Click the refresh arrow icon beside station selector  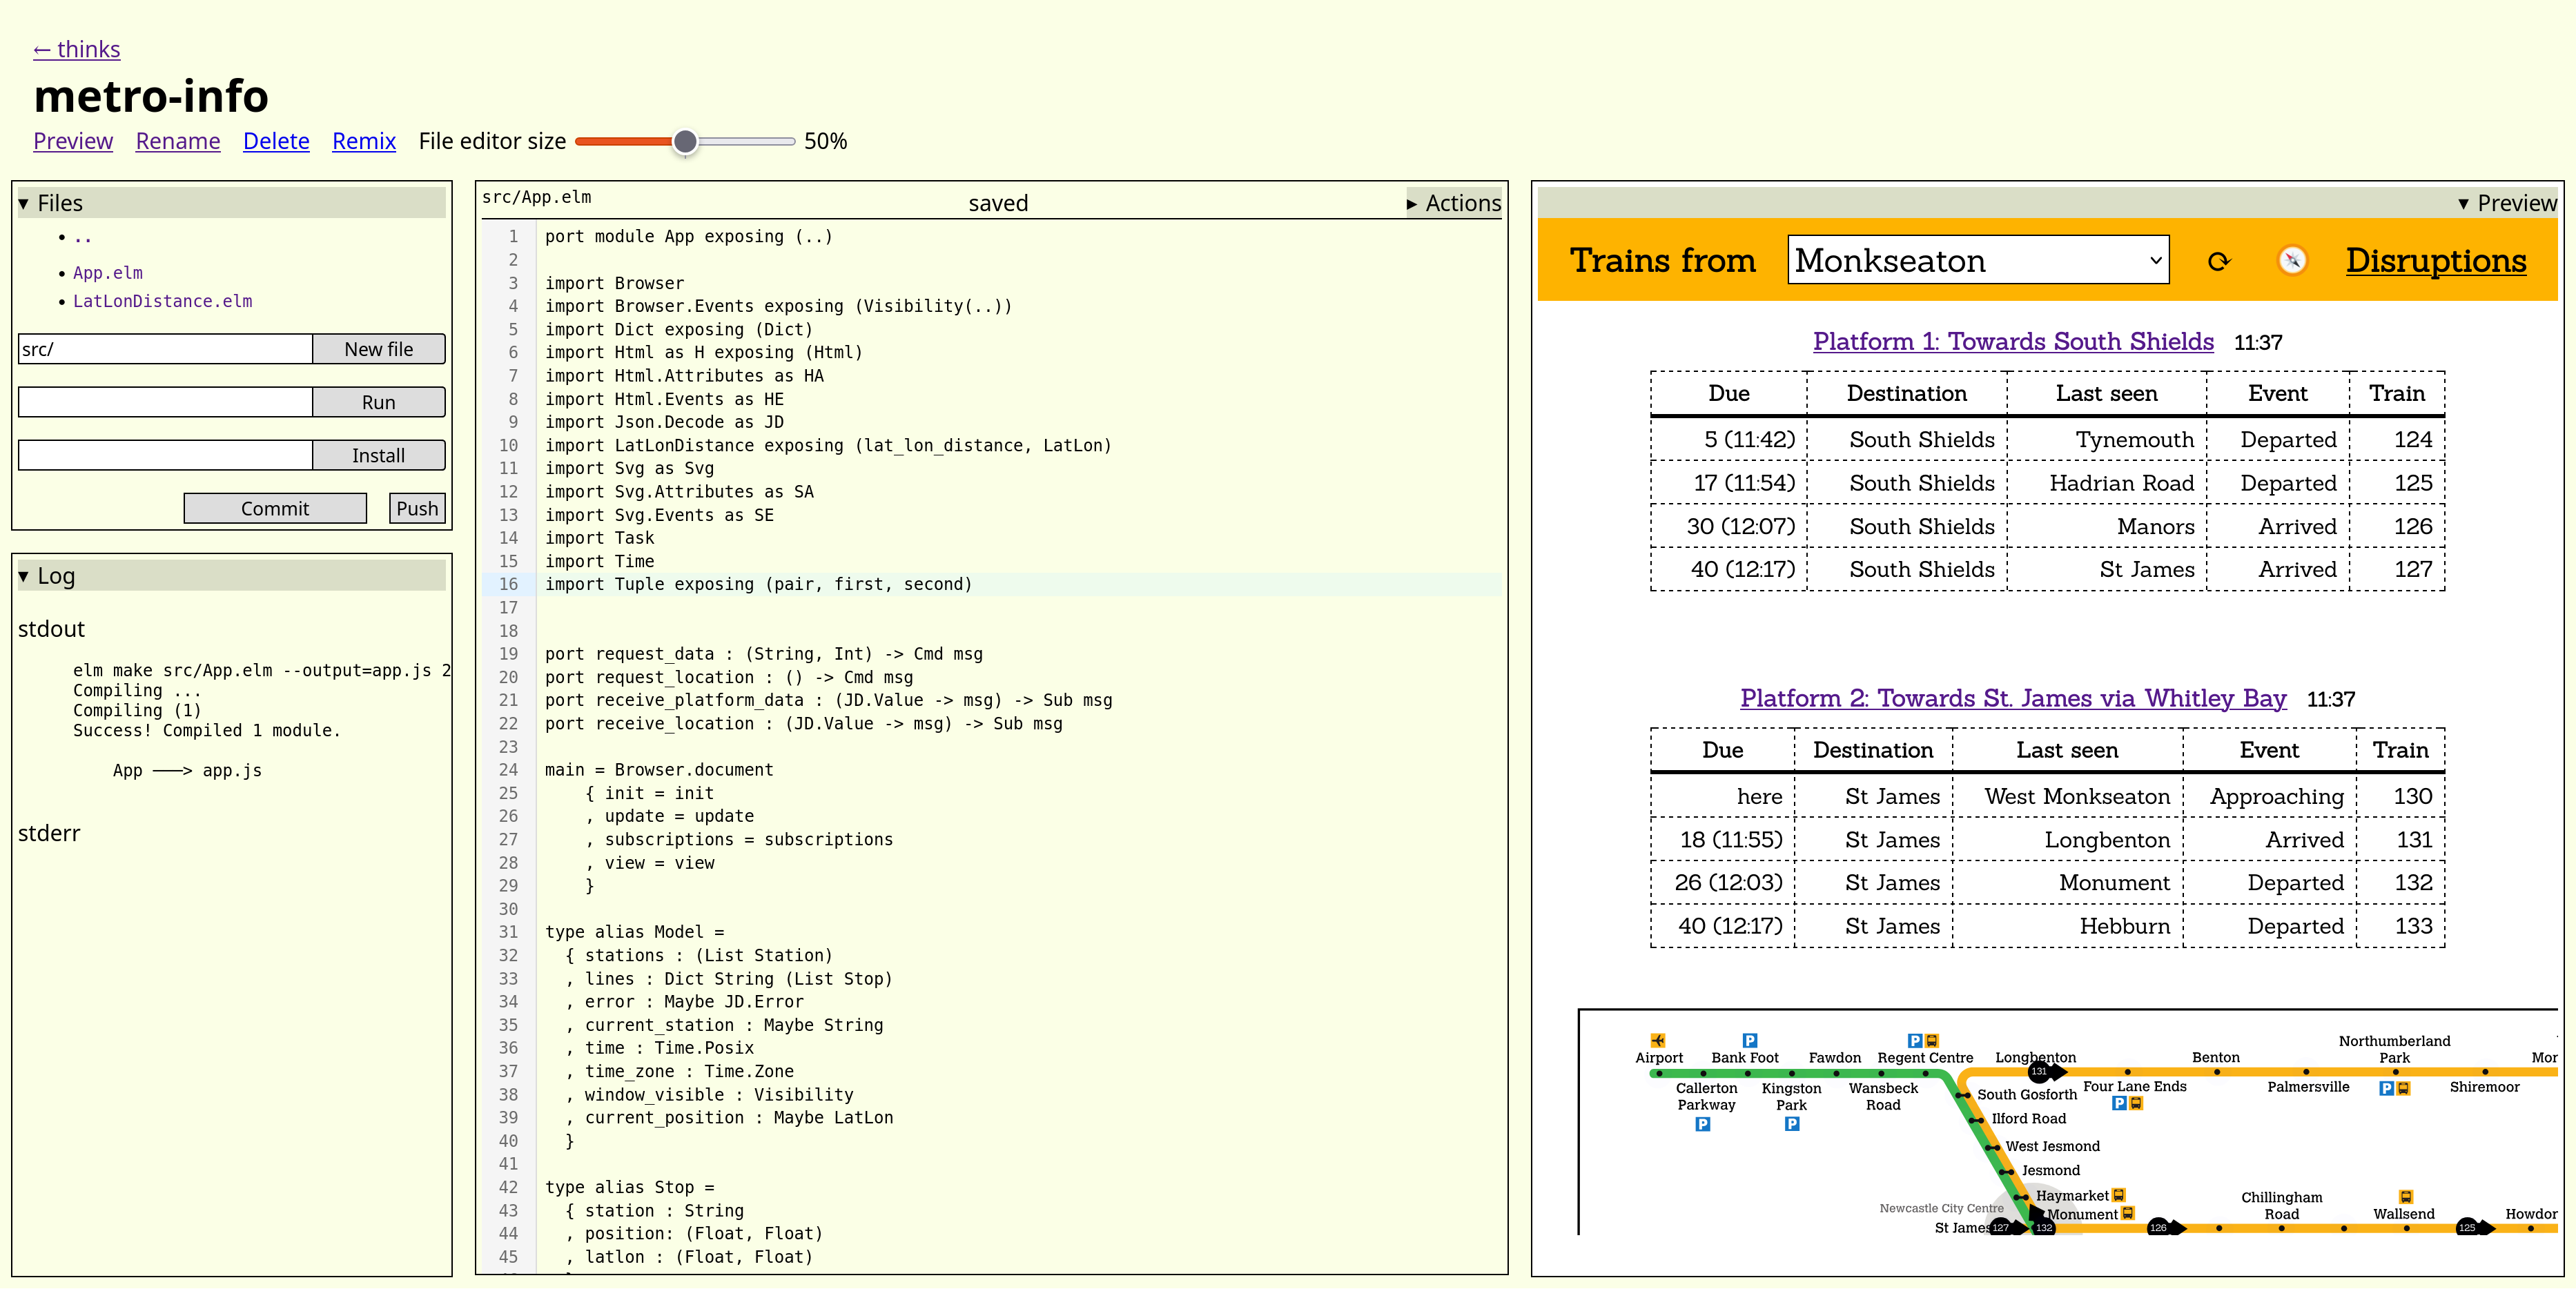click(x=2218, y=261)
